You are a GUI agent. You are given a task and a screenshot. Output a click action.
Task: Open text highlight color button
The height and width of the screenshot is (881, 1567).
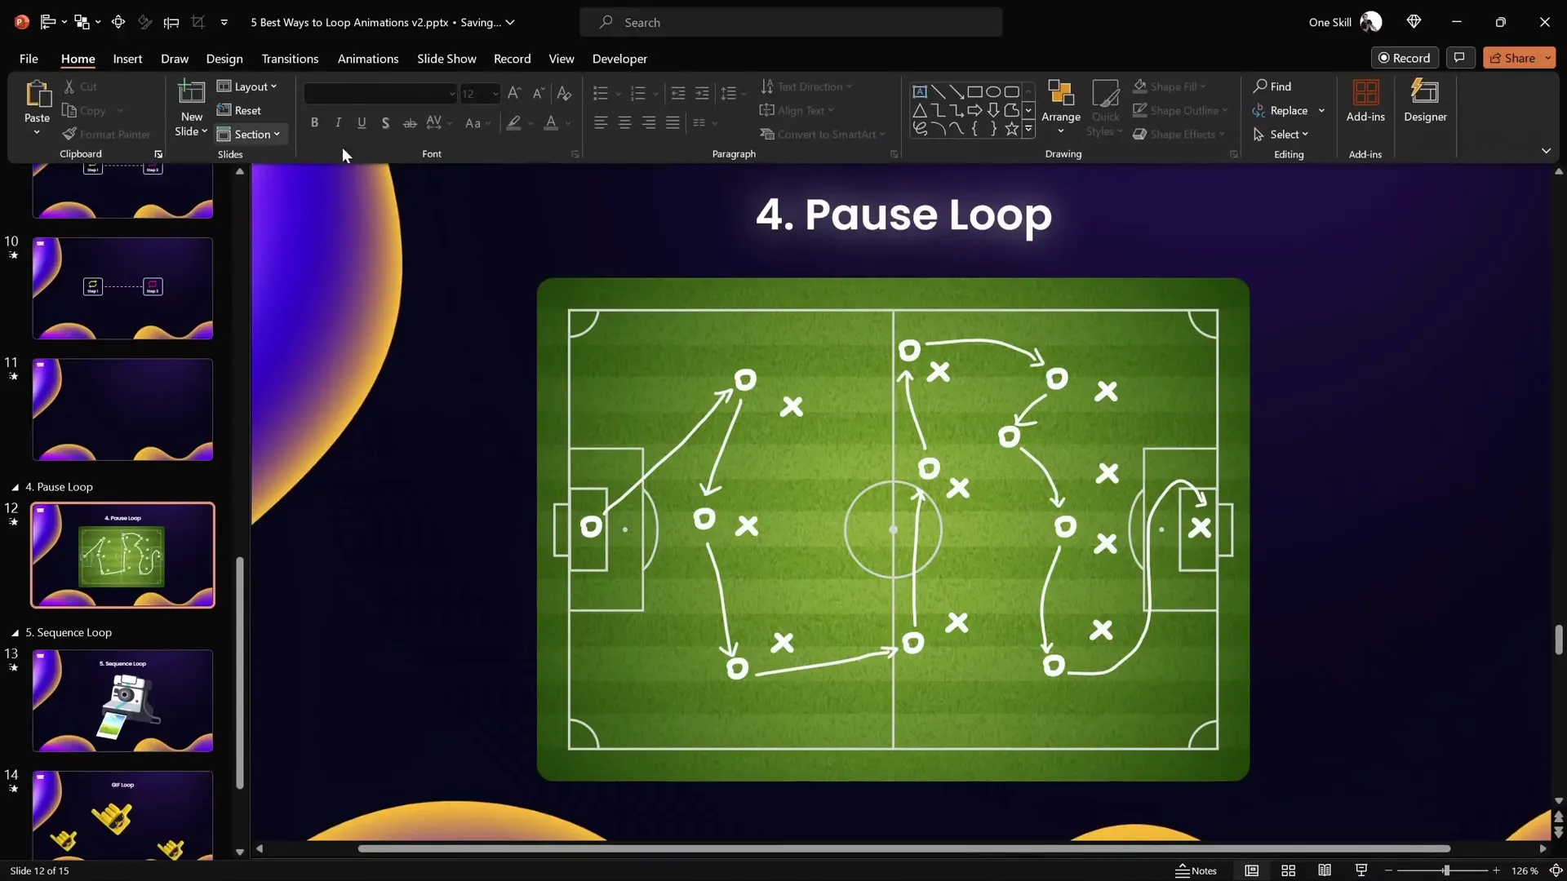513,123
